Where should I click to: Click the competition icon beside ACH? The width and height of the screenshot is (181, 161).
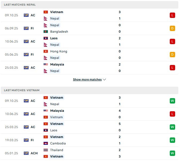click(x=26, y=153)
